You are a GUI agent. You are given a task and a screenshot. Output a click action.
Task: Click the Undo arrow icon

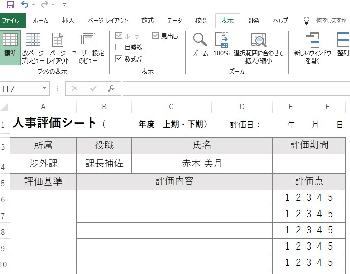pyautogui.click(x=25, y=4)
